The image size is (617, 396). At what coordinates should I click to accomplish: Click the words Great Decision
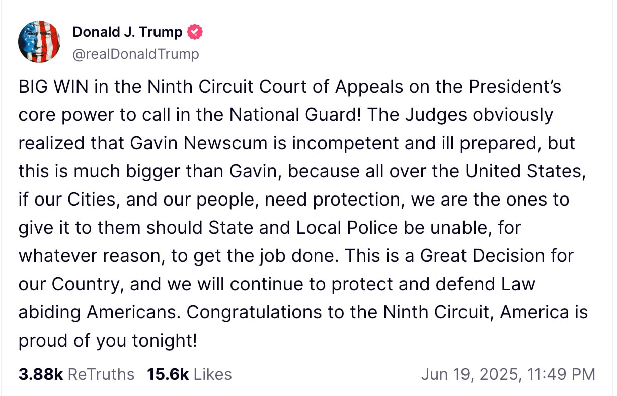click(482, 256)
